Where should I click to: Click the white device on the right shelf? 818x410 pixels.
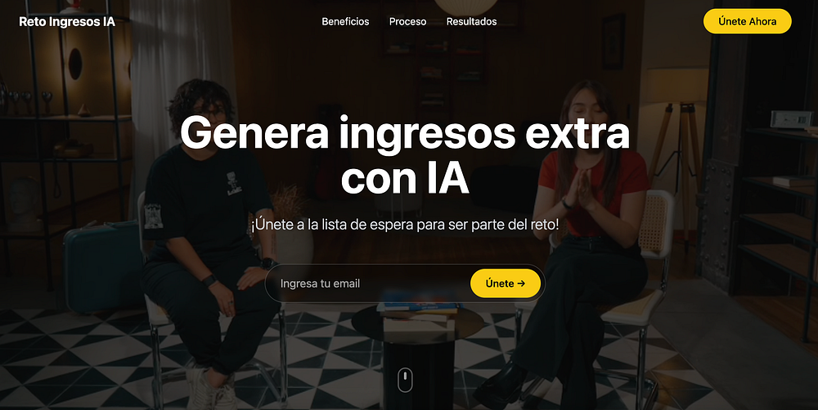coord(791,119)
